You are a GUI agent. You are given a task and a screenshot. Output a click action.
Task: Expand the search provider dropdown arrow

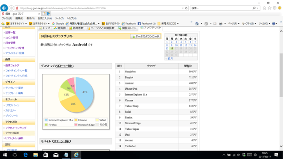[257, 8]
